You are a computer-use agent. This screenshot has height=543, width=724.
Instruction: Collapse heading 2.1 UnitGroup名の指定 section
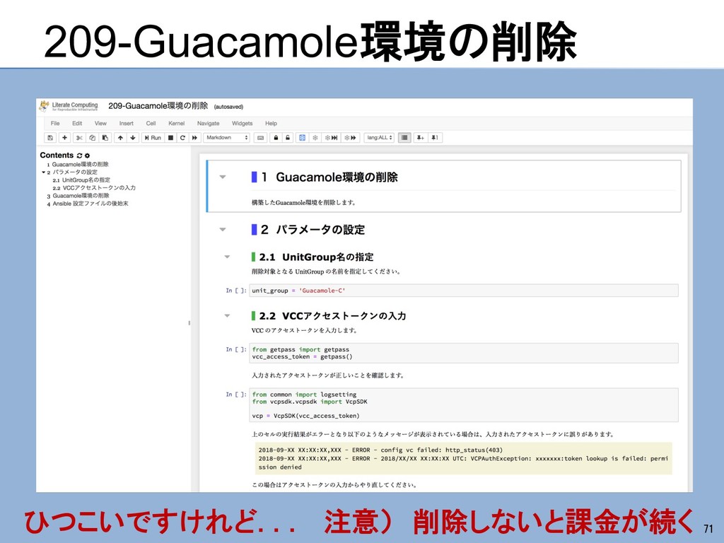click(227, 257)
